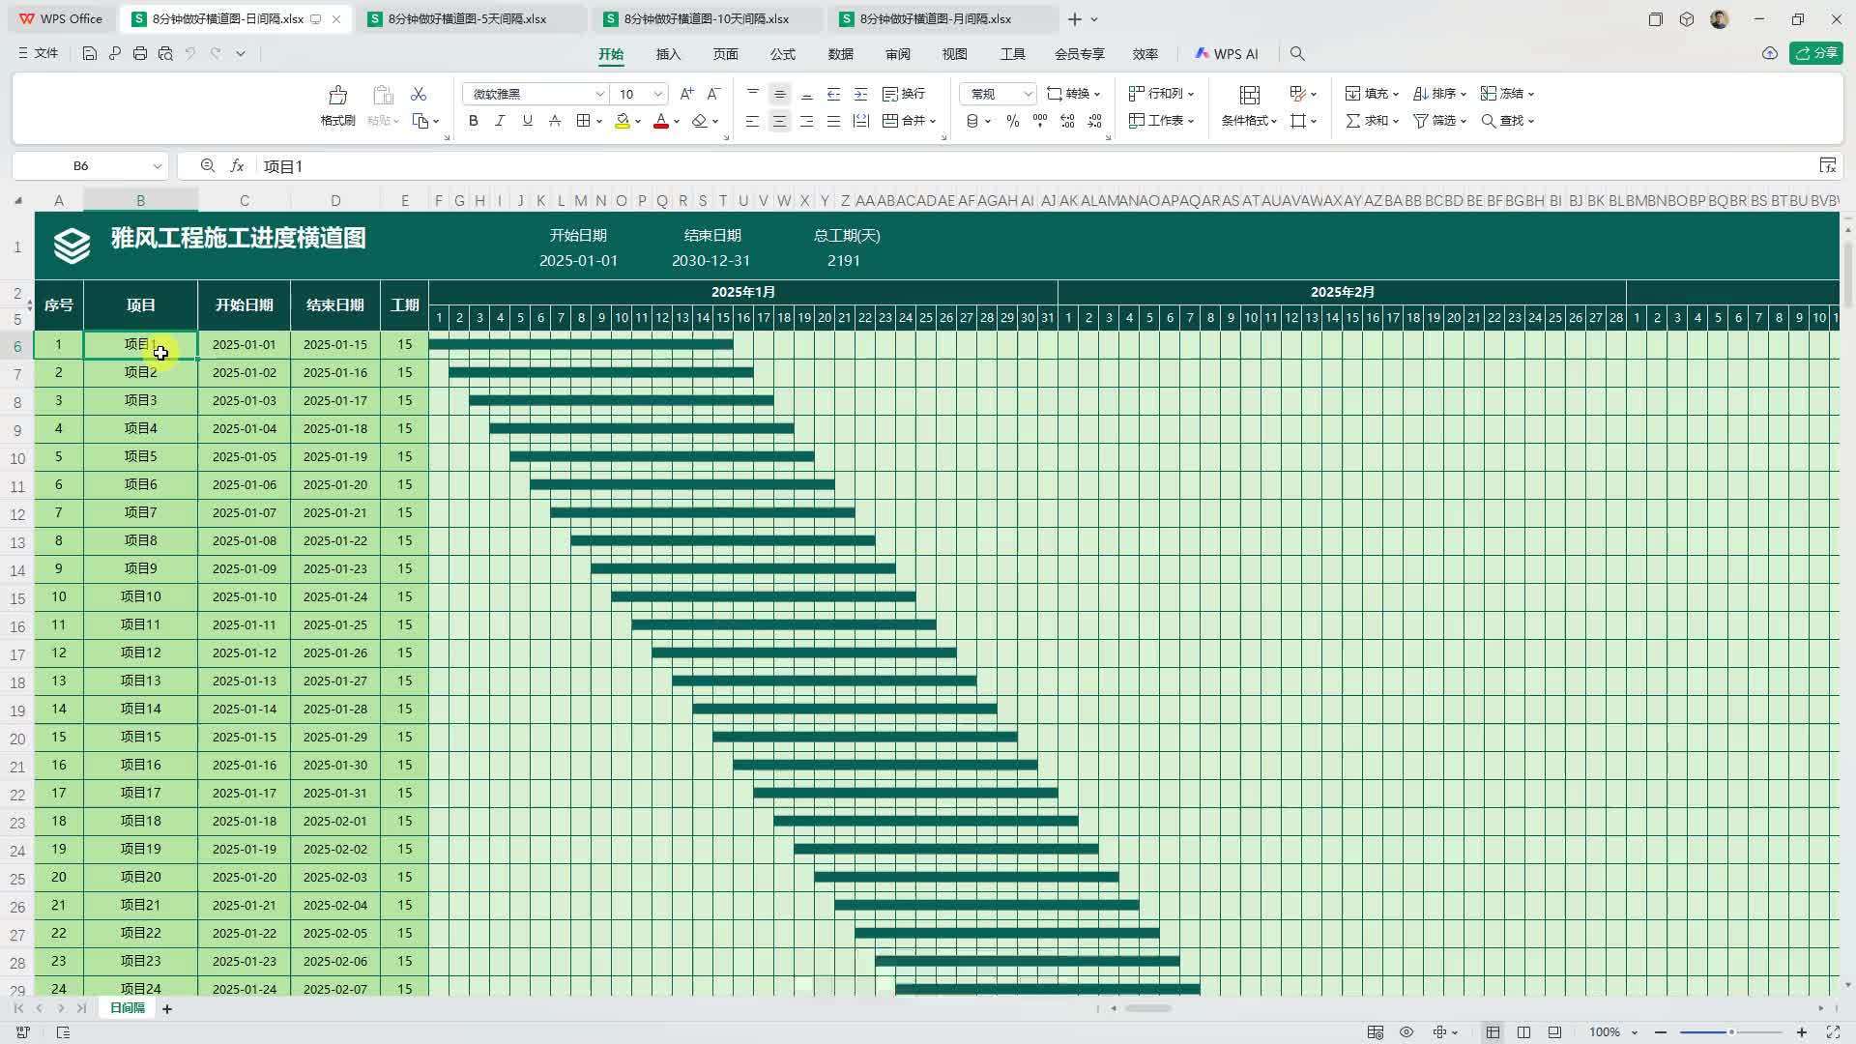
Task: Switch to 8分钟做好横道图-月间隔.xlsx tab
Action: tap(935, 19)
